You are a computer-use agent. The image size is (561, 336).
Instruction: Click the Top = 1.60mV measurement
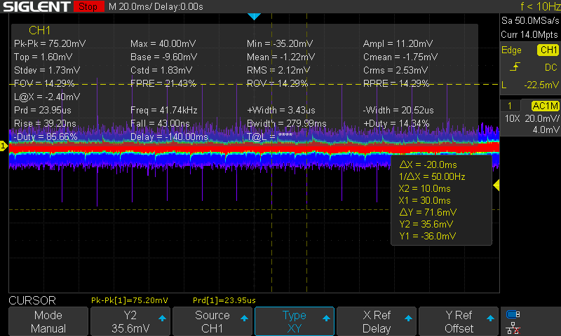click(x=43, y=57)
